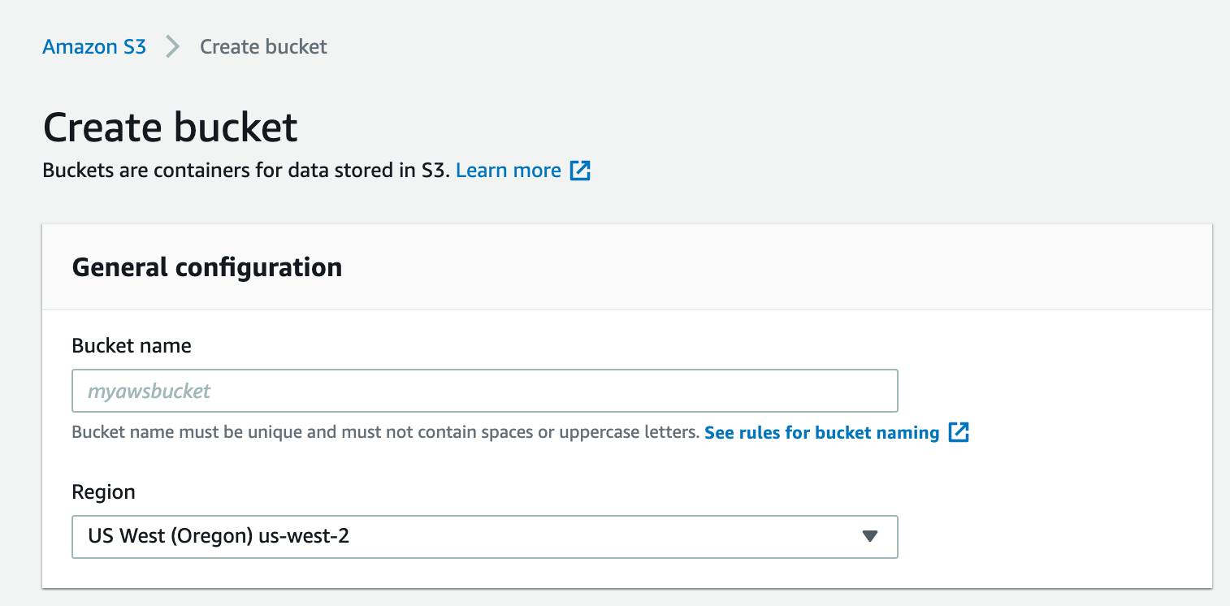
Task: Click the Bucket name field label
Action: point(132,346)
